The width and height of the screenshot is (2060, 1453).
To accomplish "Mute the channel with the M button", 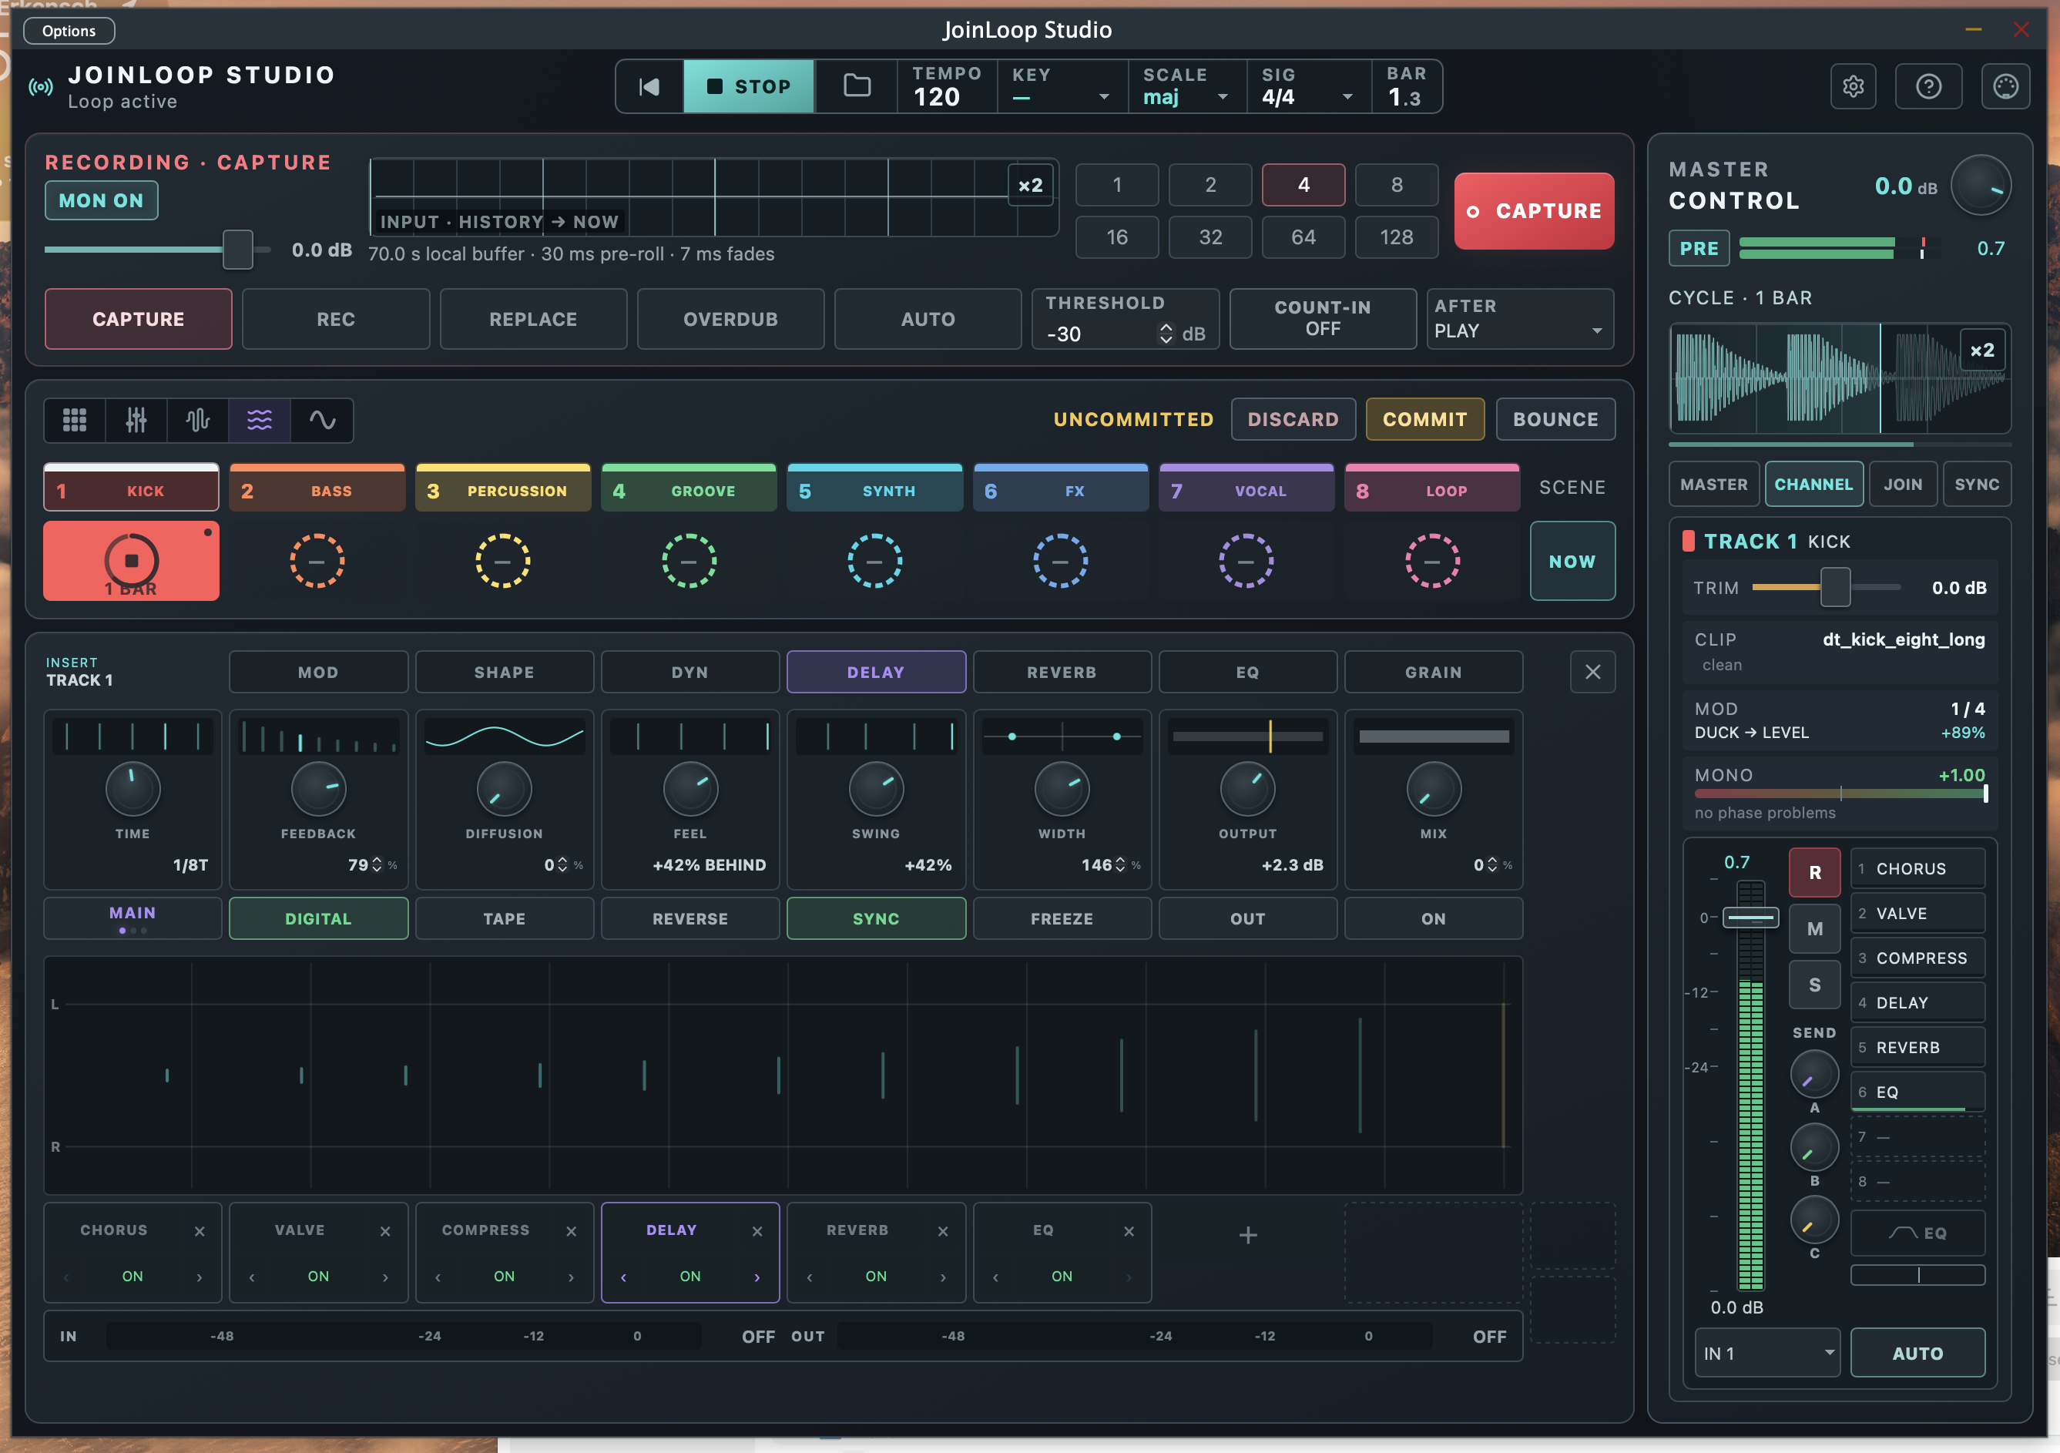I will click(x=1814, y=929).
